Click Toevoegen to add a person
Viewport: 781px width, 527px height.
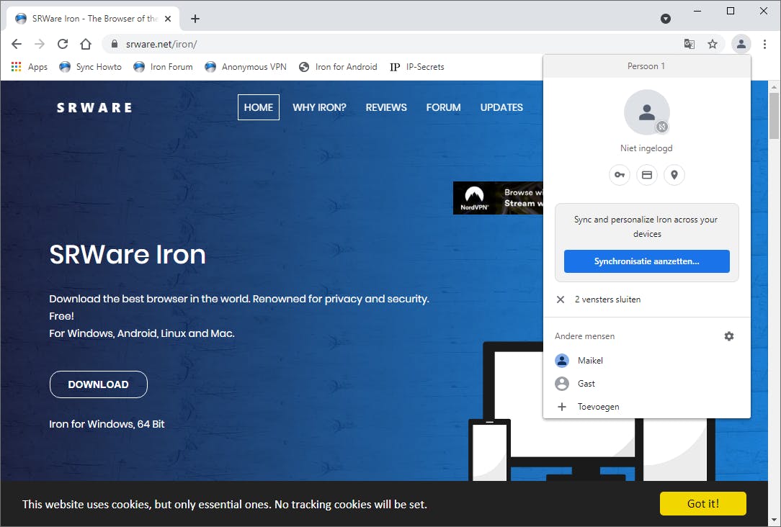[x=646, y=407]
